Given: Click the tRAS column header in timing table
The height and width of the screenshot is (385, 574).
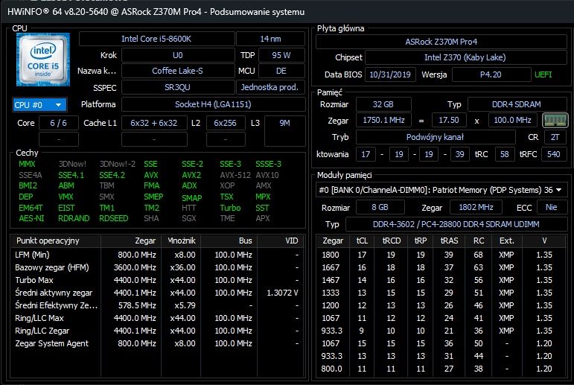Looking at the screenshot, I should (449, 241).
